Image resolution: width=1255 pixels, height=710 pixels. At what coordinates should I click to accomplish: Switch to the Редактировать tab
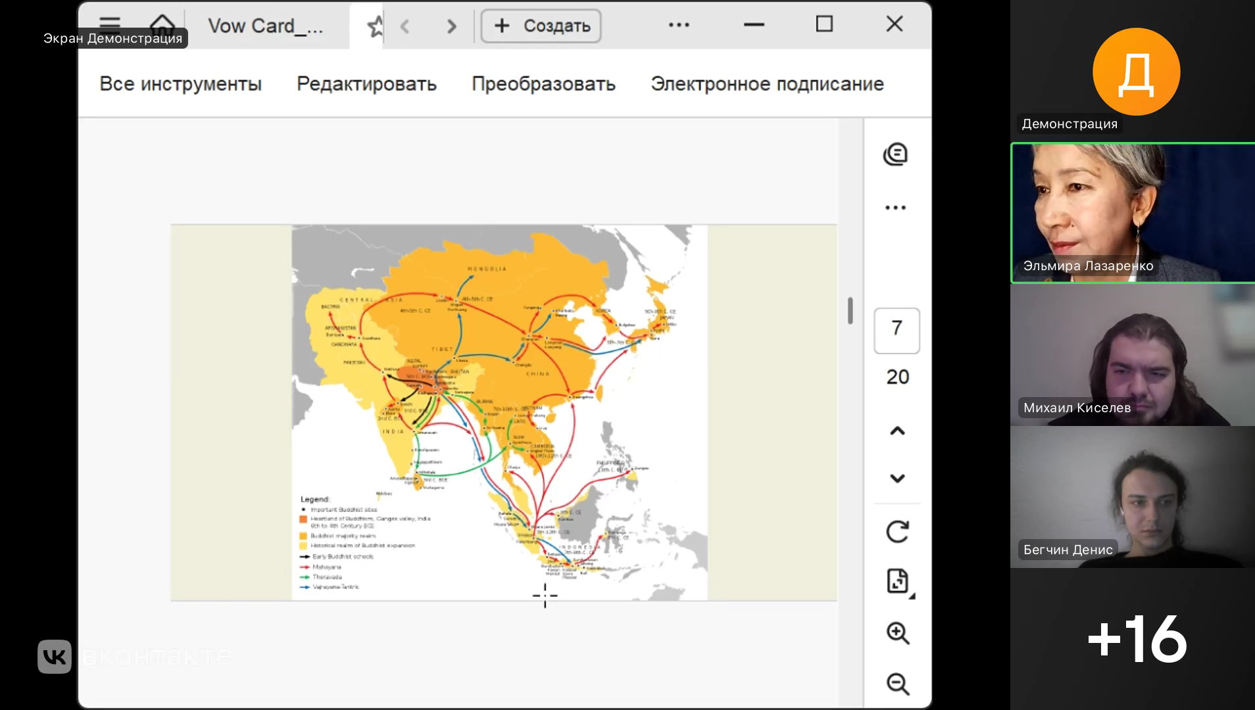click(x=366, y=84)
